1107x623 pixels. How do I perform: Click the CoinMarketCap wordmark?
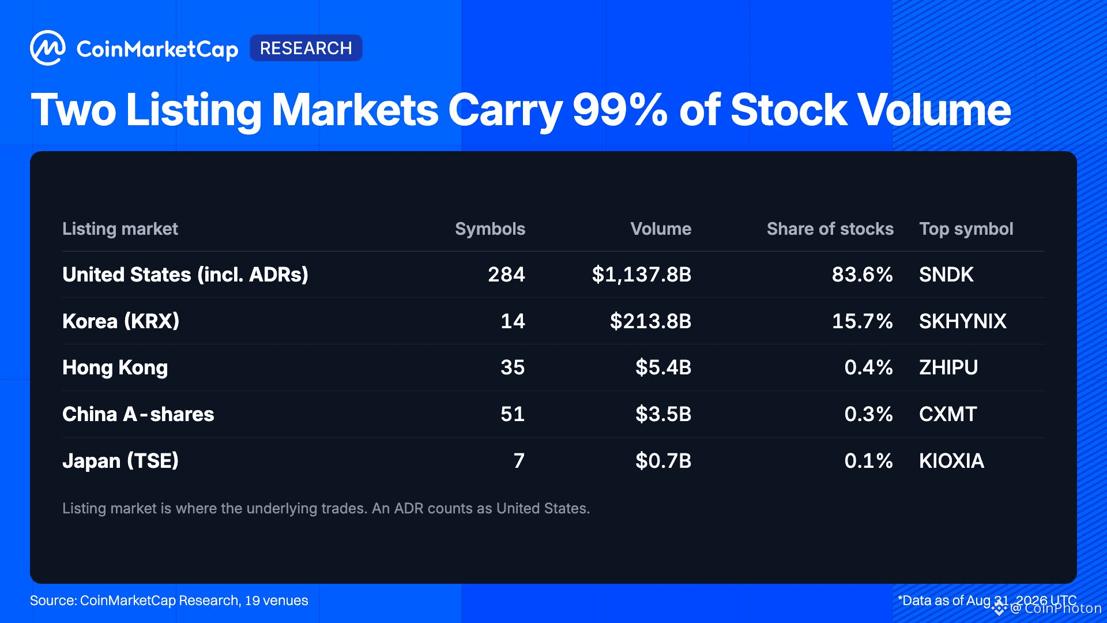(157, 50)
